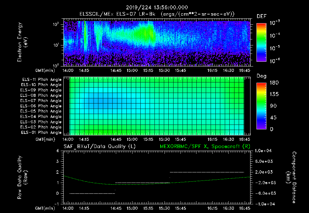Screen dimensions: 309x213
Task: Click the 10^1 label on the energy axis
Action: pyautogui.click(x=56, y=45)
